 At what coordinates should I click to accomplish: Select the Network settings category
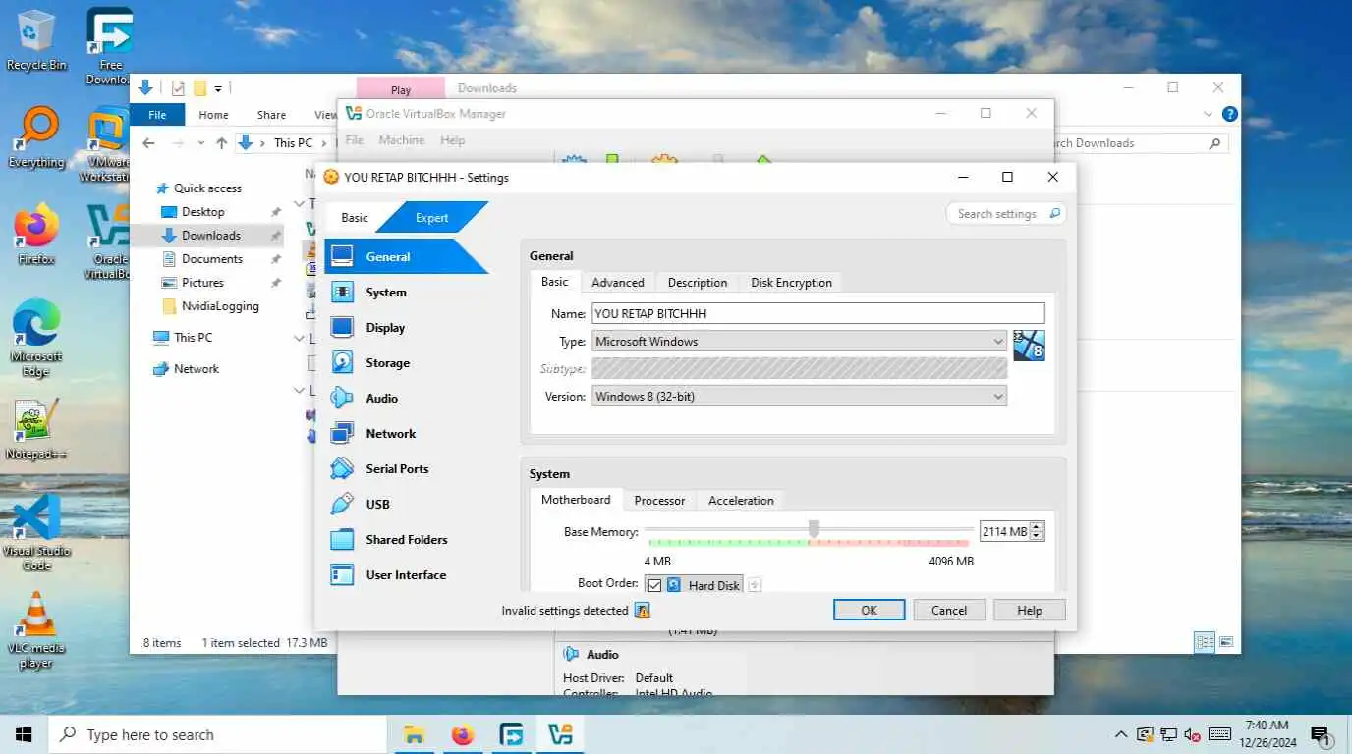click(406, 433)
